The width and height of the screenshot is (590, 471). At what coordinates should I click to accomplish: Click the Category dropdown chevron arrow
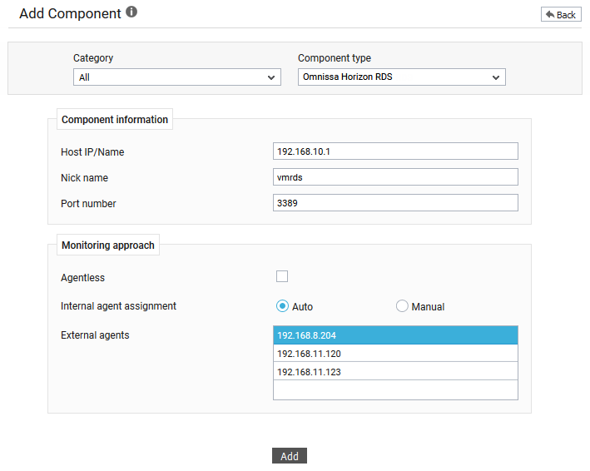[271, 78]
